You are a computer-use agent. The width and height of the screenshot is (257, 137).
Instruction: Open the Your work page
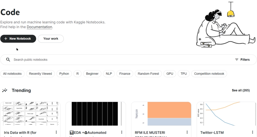(51, 39)
